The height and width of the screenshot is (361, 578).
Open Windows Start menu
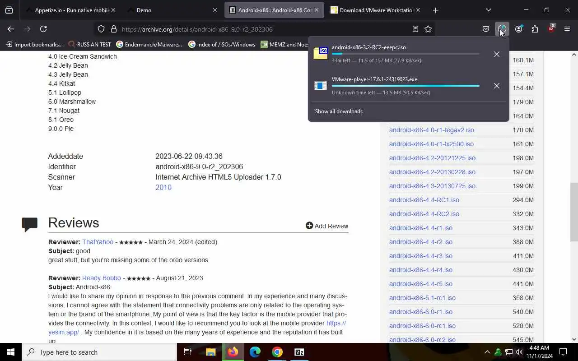click(x=11, y=352)
